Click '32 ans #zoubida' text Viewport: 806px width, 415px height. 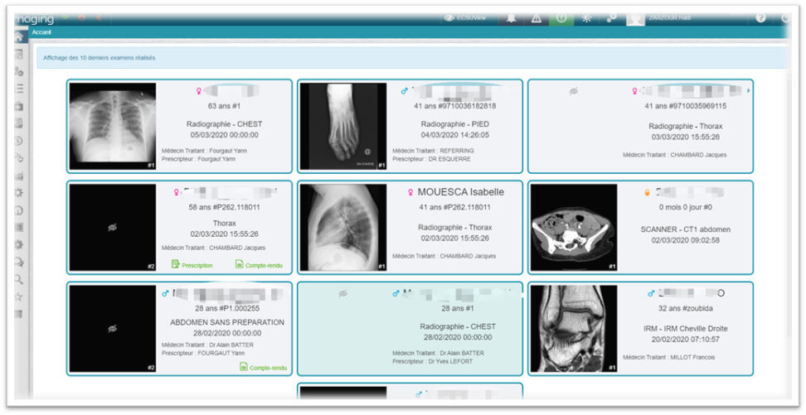click(685, 308)
